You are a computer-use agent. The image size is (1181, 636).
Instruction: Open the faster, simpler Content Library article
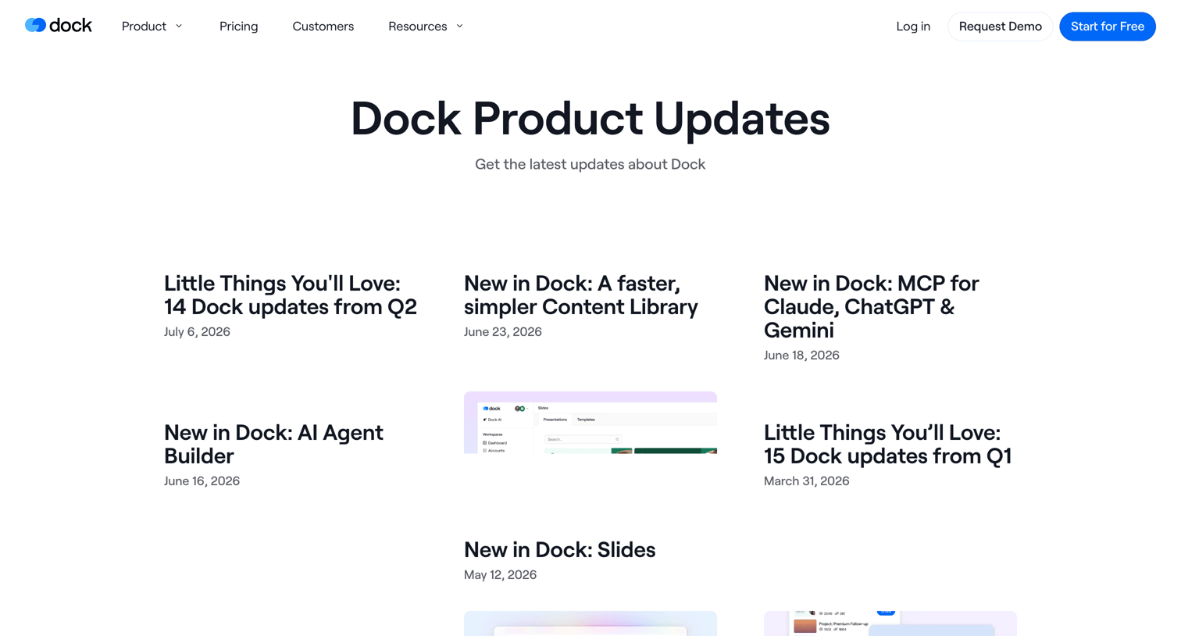click(581, 295)
